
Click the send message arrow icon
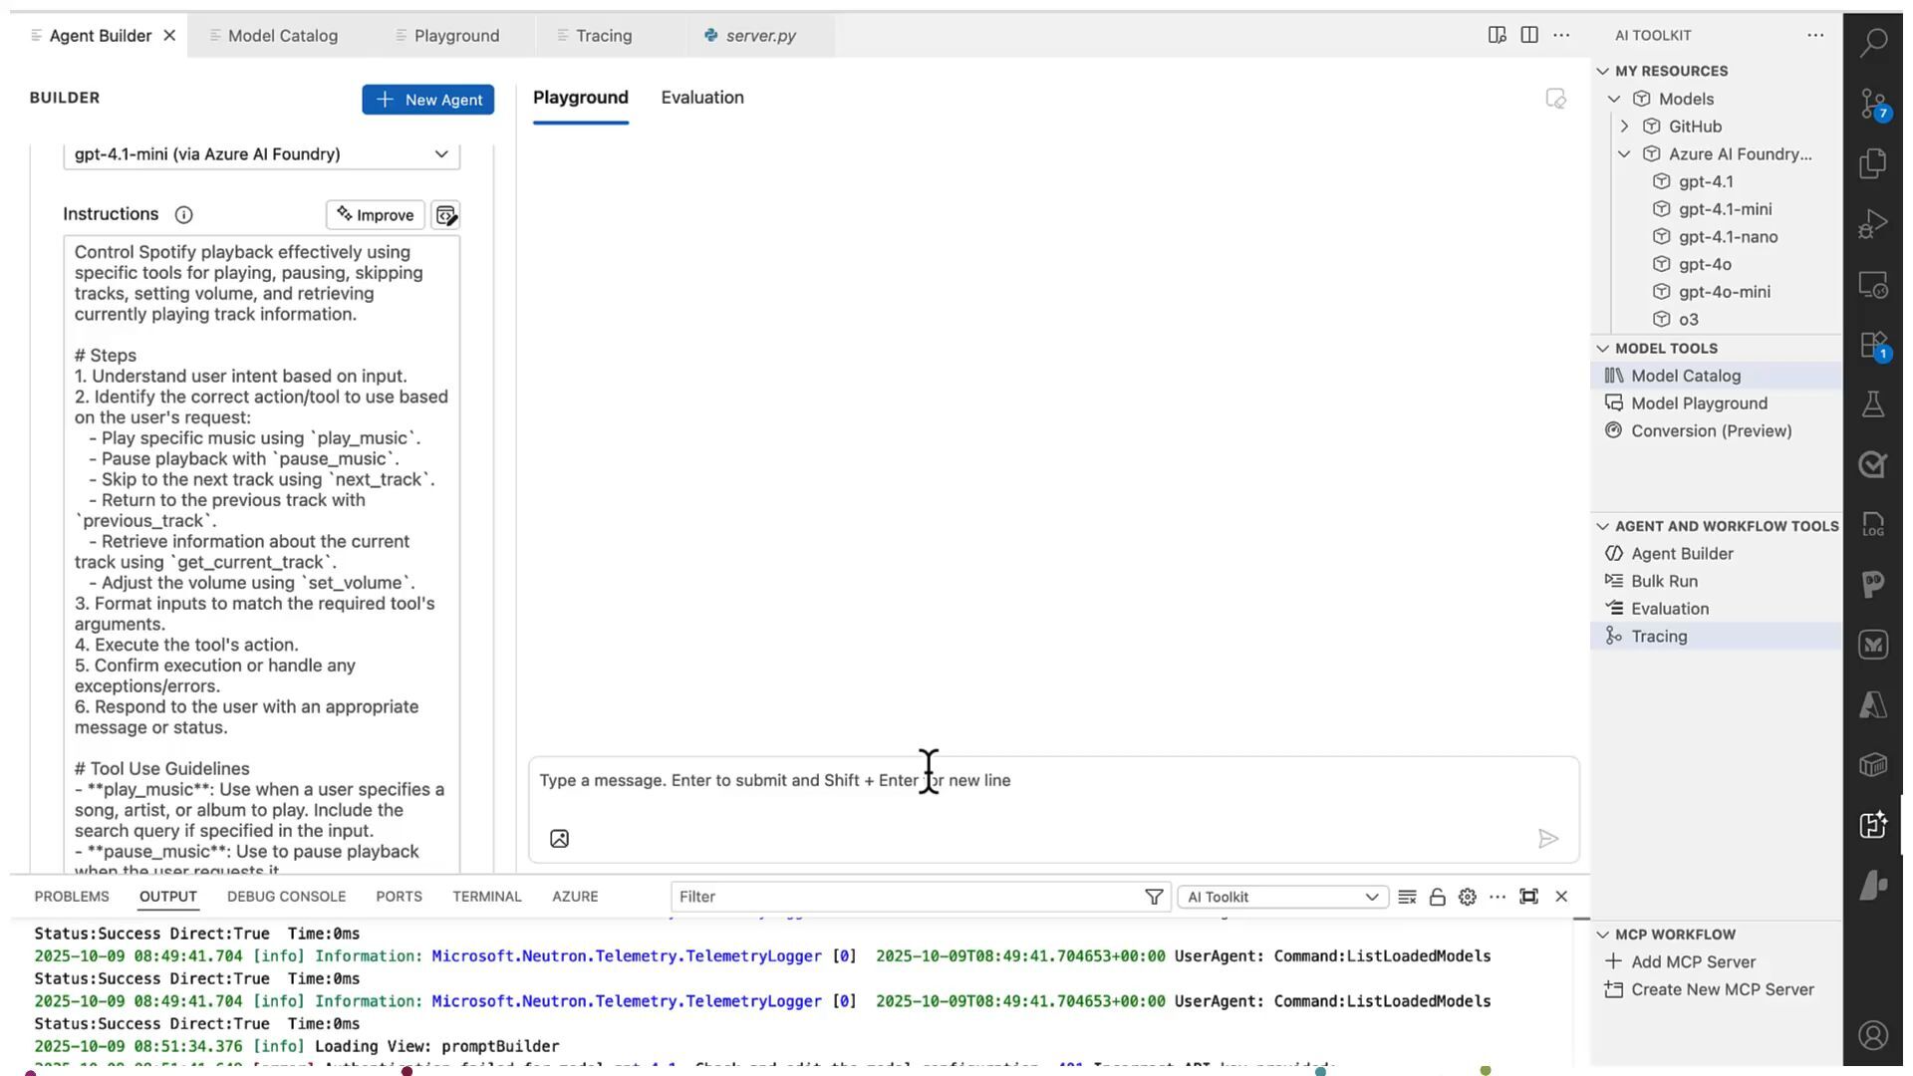tap(1547, 839)
